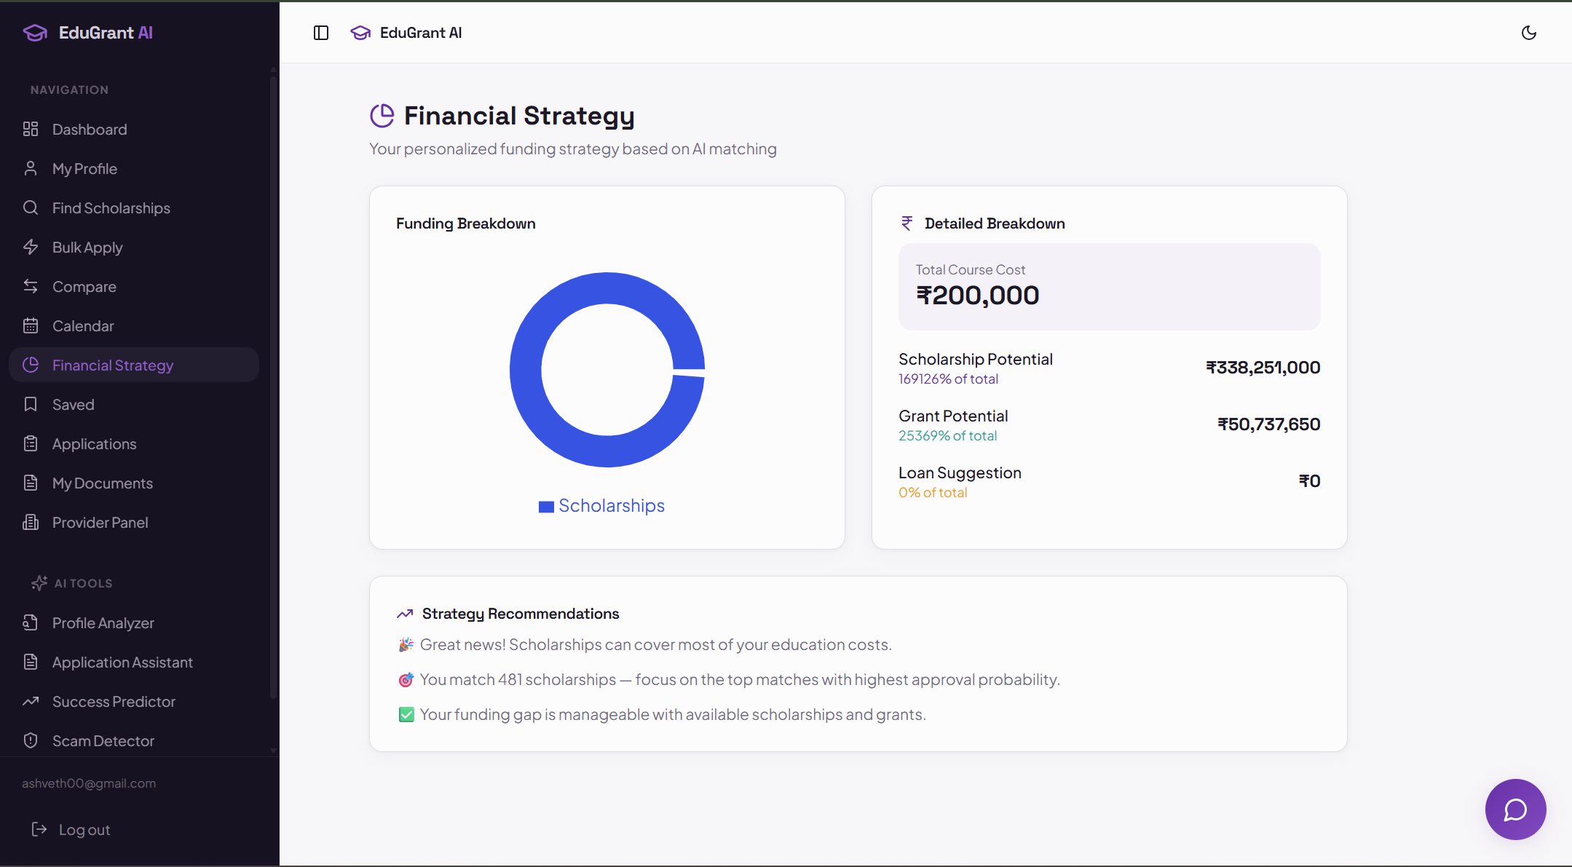Launch the Profile Analyzer tool
Viewport: 1572px width, 867px height.
click(103, 623)
